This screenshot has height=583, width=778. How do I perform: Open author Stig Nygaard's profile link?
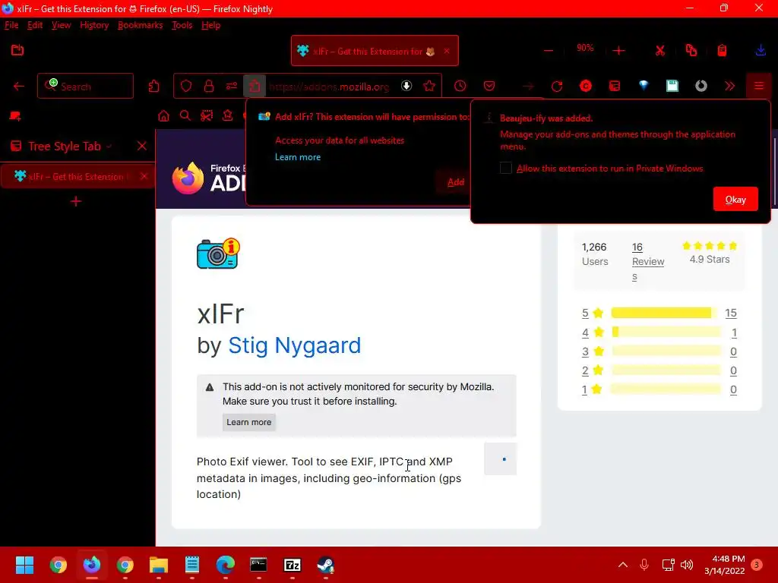point(294,345)
